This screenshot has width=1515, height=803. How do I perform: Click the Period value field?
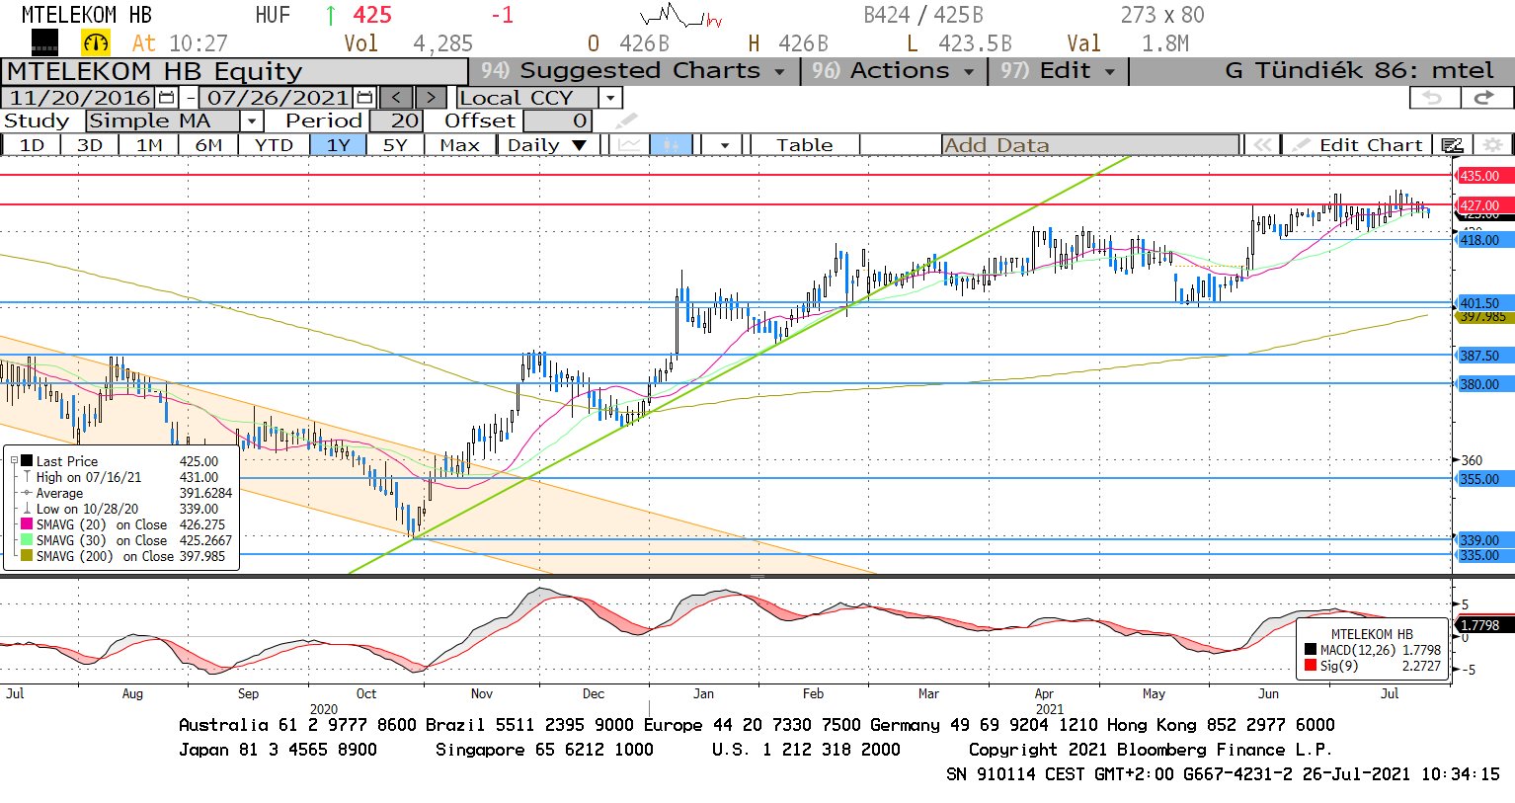397,120
